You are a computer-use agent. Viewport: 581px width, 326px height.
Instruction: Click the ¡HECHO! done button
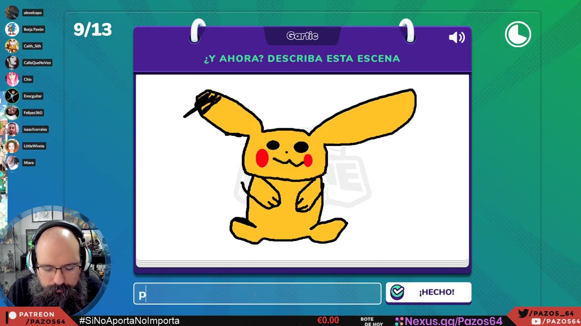click(x=428, y=292)
